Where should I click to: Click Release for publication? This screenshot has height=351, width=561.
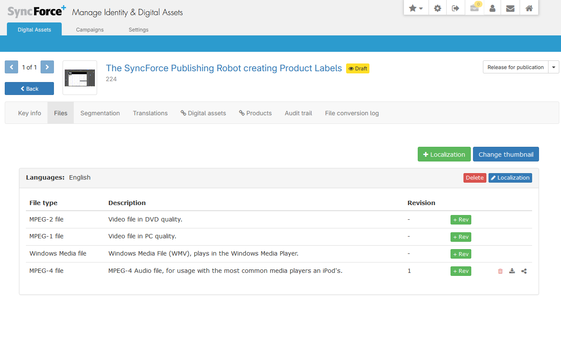click(515, 67)
